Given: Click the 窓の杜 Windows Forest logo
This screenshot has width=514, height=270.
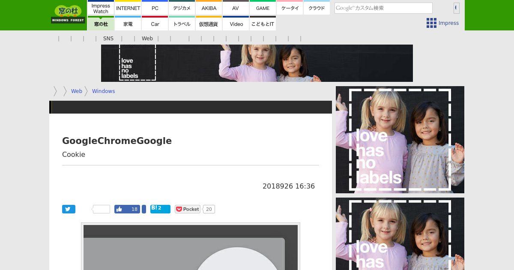Looking at the screenshot, I should [68, 14].
